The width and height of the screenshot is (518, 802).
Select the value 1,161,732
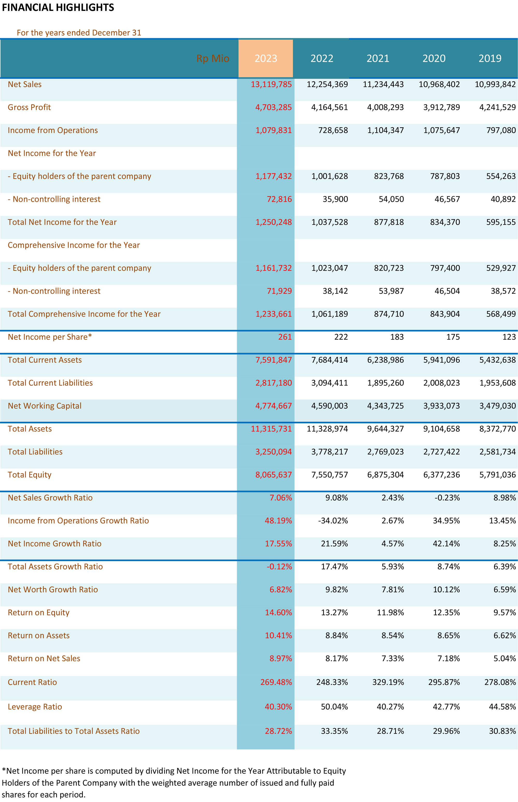[274, 268]
